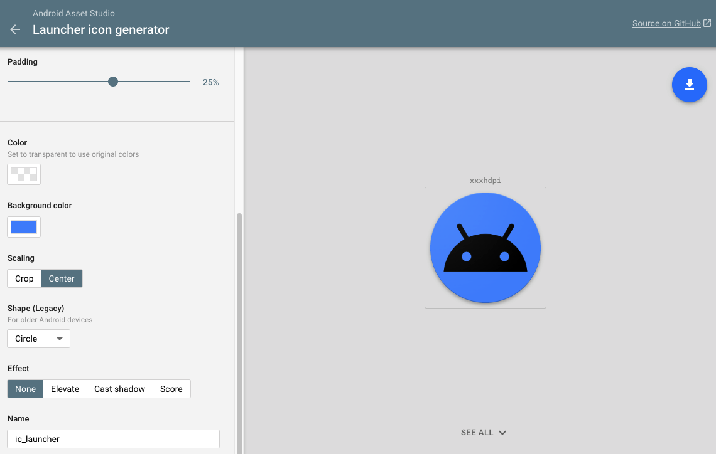716x454 pixels.
Task: Open external link icon beside Source on GitHub
Action: coord(707,23)
